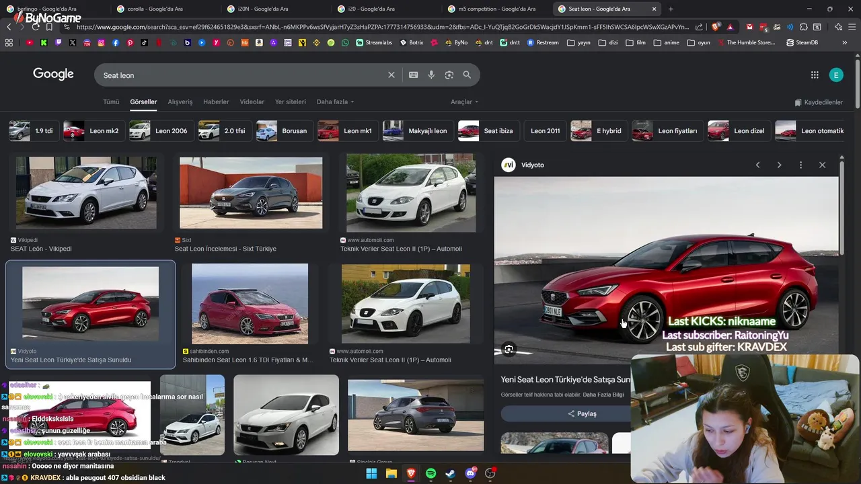Open Twitch bookmark in bookmarks bar
Image resolution: width=861 pixels, height=484 pixels.
pos(59,42)
